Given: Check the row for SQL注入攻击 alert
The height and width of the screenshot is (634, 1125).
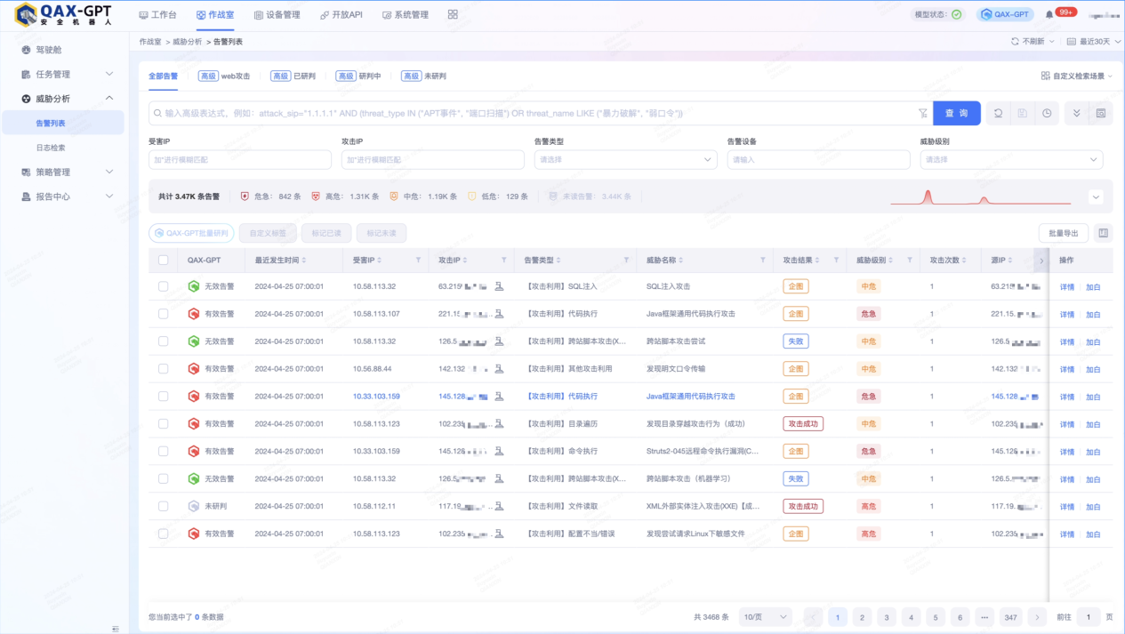Looking at the screenshot, I should pyautogui.click(x=163, y=286).
